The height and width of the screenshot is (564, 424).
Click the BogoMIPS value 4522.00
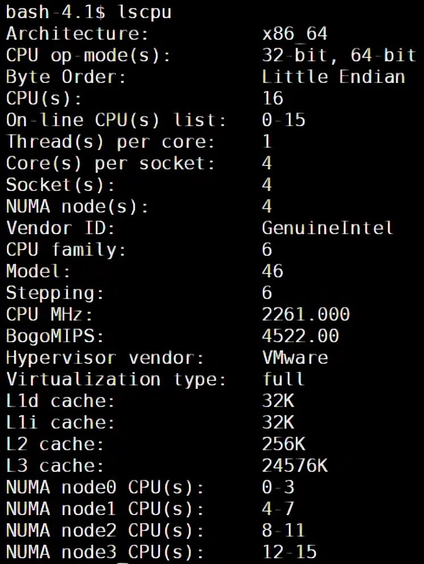pos(300,335)
